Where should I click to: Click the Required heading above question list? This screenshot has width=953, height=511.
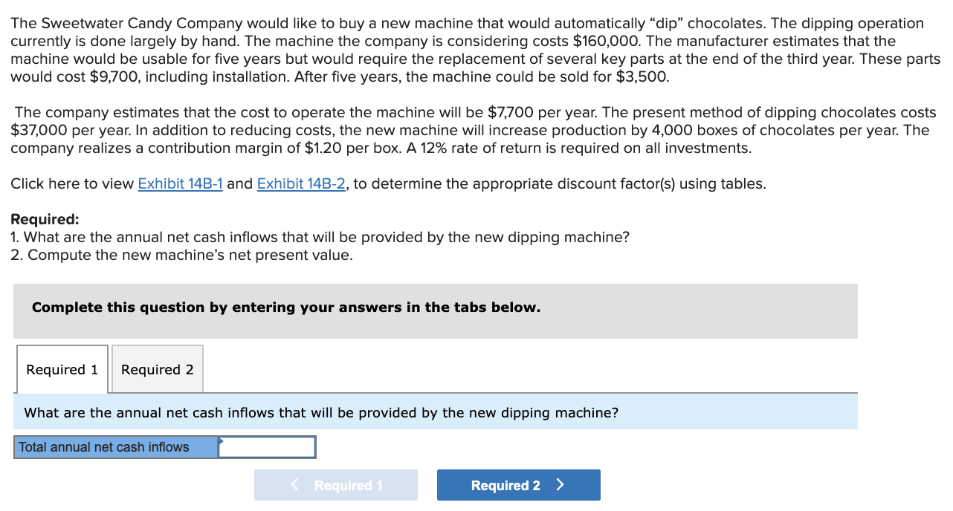tap(36, 219)
